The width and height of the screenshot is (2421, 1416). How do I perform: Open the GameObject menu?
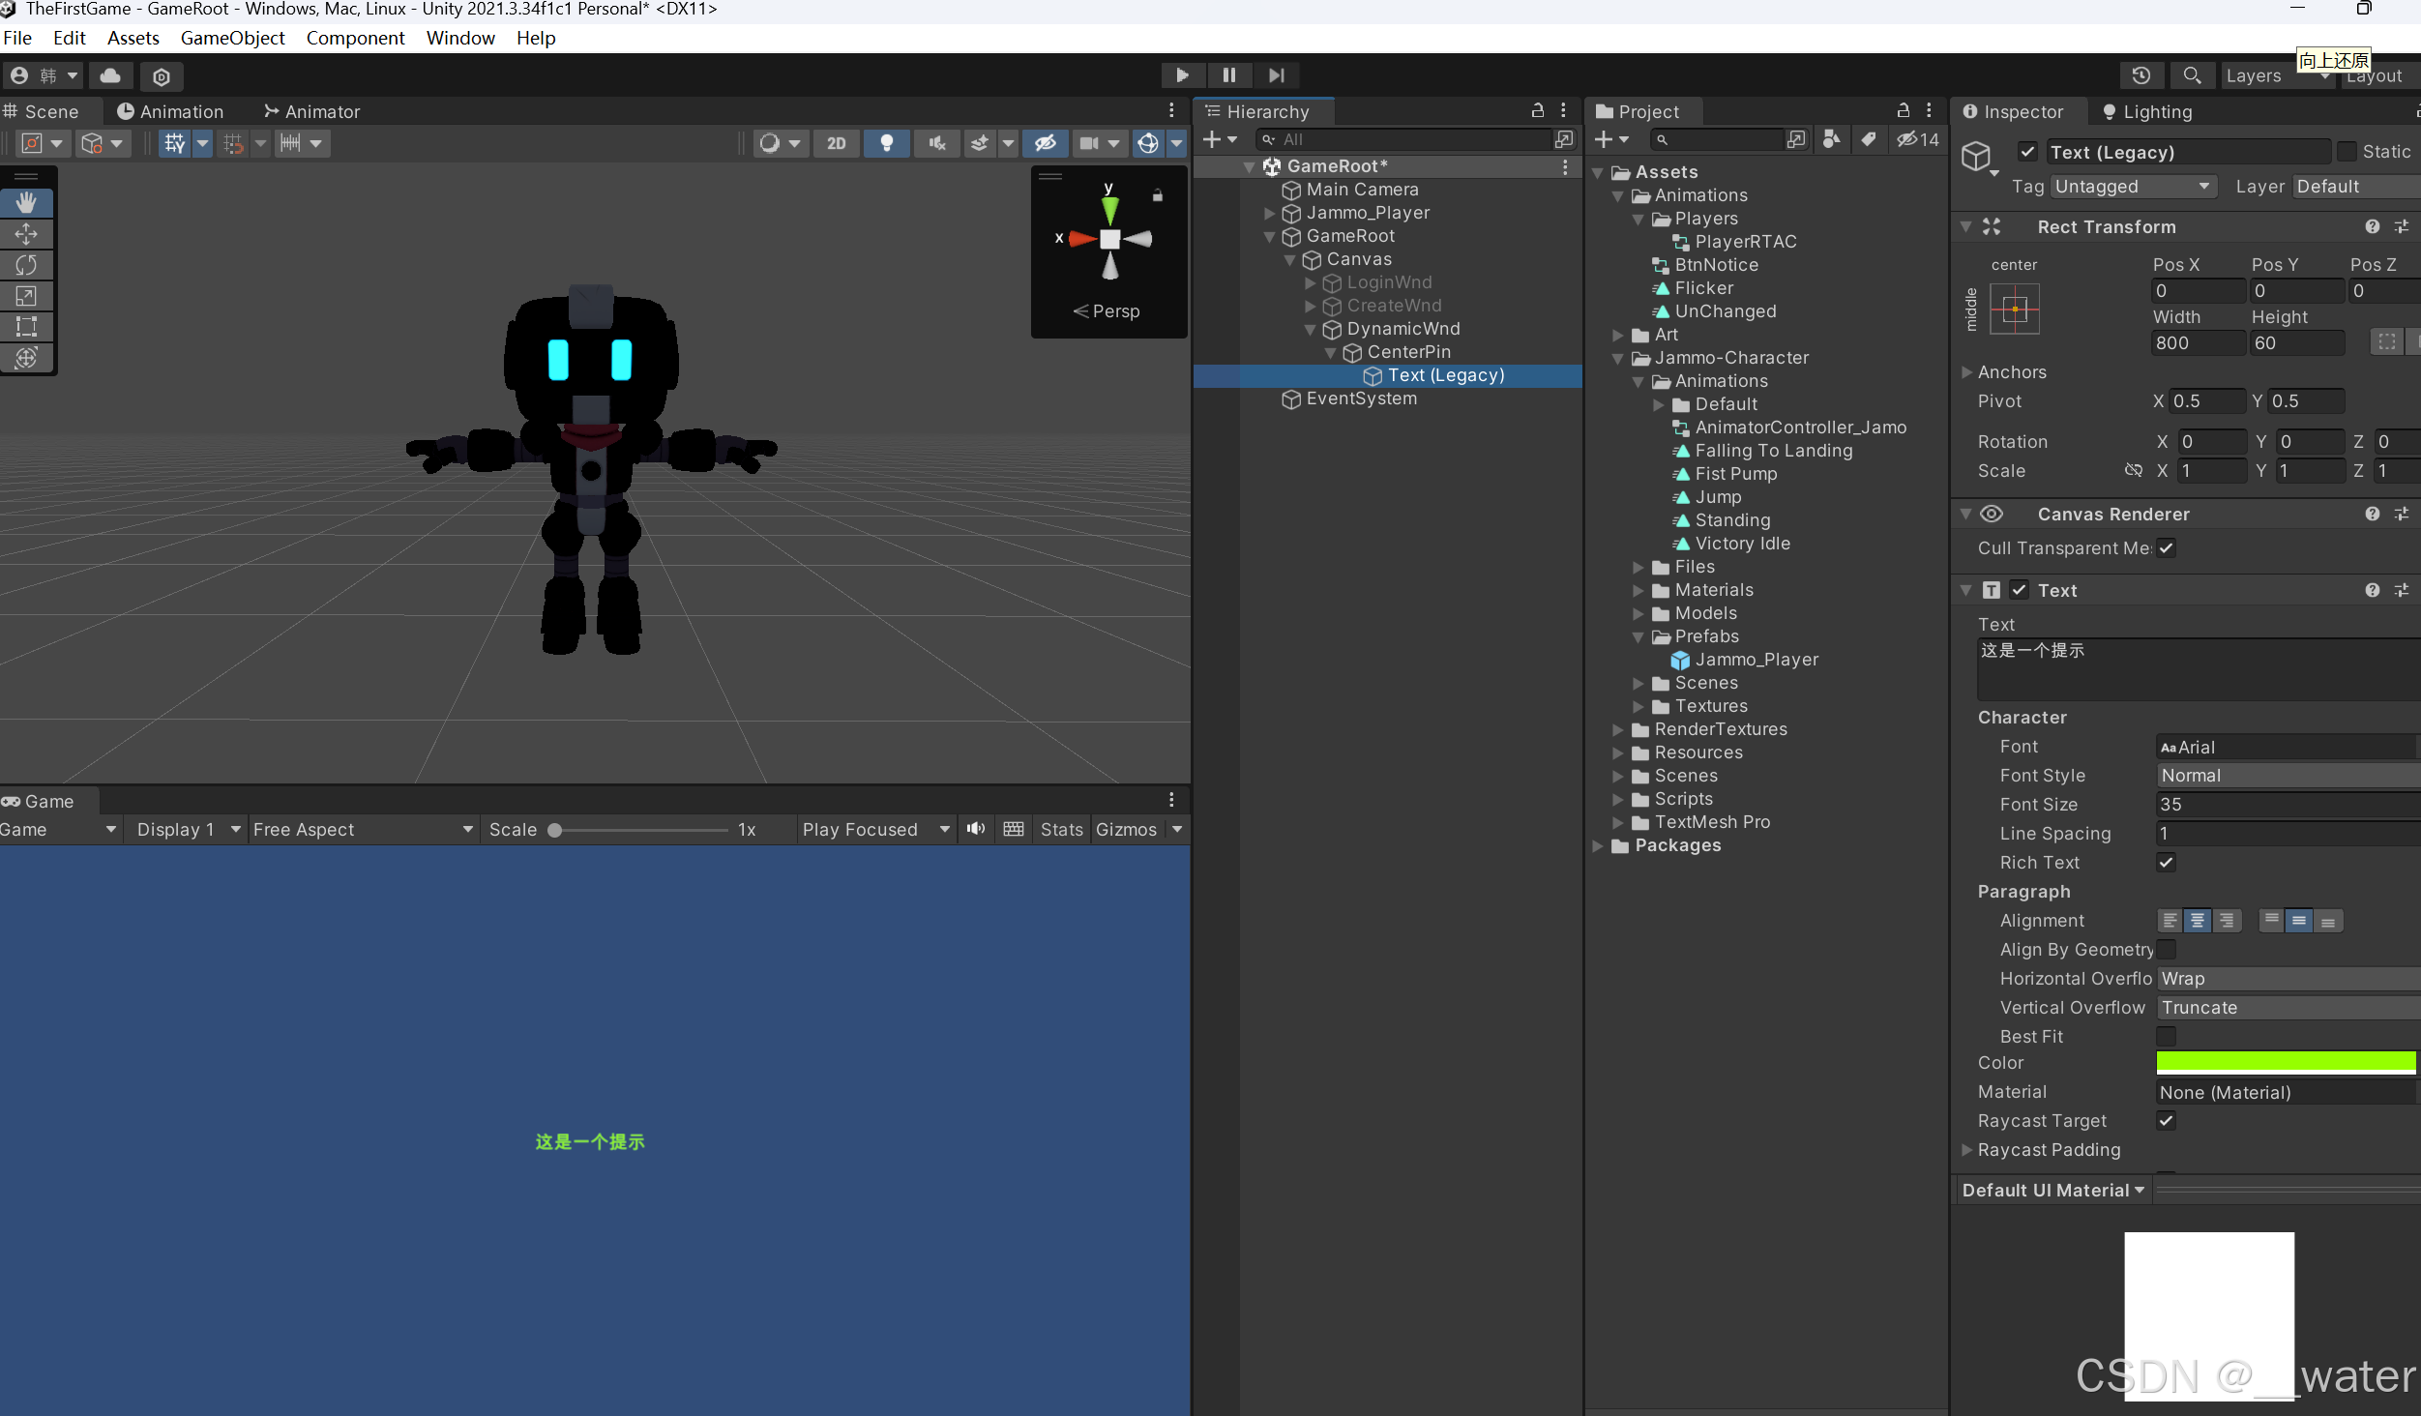tap(232, 38)
